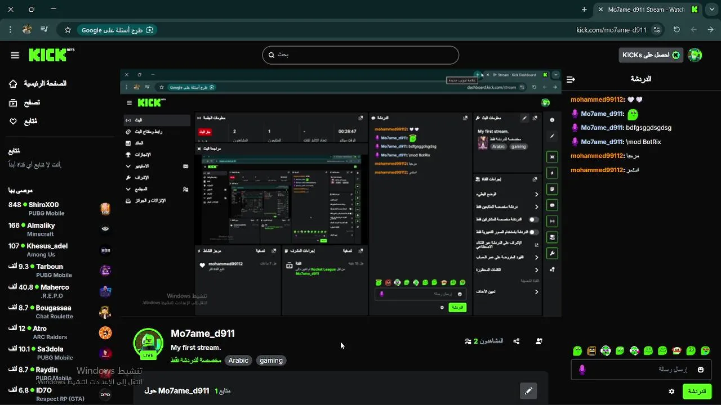Viewport: 721px width, 405px height.
Task: Click Maherco channel avatar
Action: click(x=105, y=291)
